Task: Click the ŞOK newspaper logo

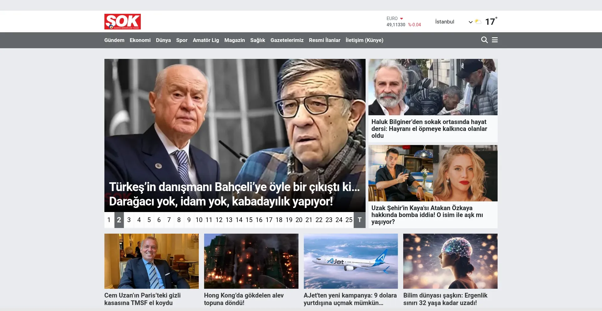Action: click(122, 22)
